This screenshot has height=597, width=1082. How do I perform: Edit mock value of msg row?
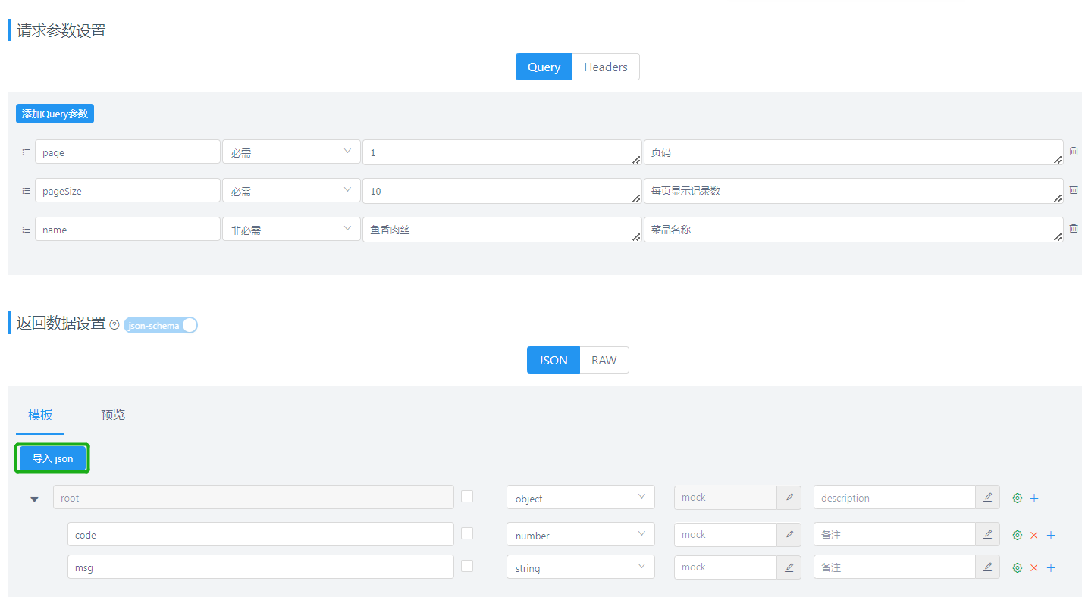click(789, 567)
